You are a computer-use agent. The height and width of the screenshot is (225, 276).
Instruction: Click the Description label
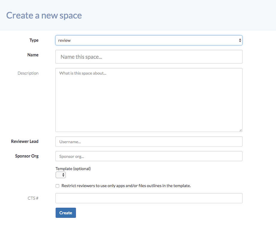(28, 73)
